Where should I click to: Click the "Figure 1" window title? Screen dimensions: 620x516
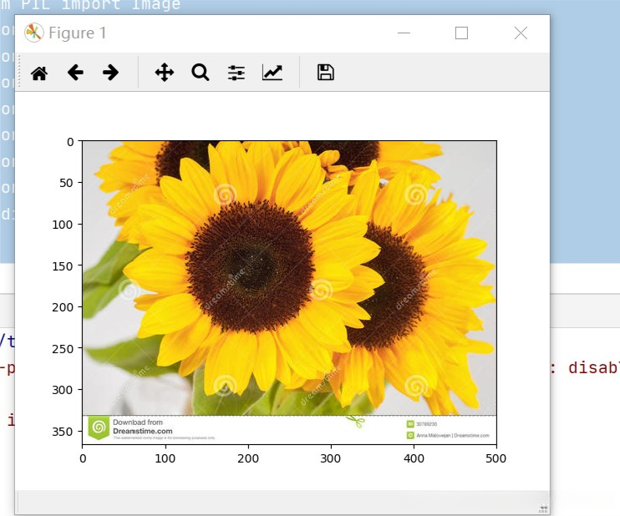click(78, 33)
